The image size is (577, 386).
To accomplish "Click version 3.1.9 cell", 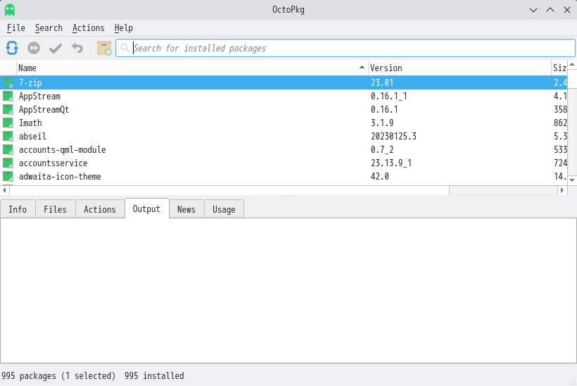I will coord(382,123).
